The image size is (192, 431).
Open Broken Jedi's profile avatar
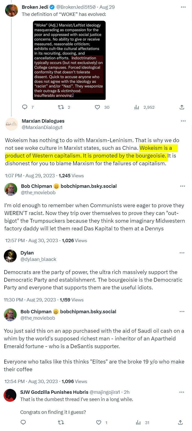[x=12, y=10]
